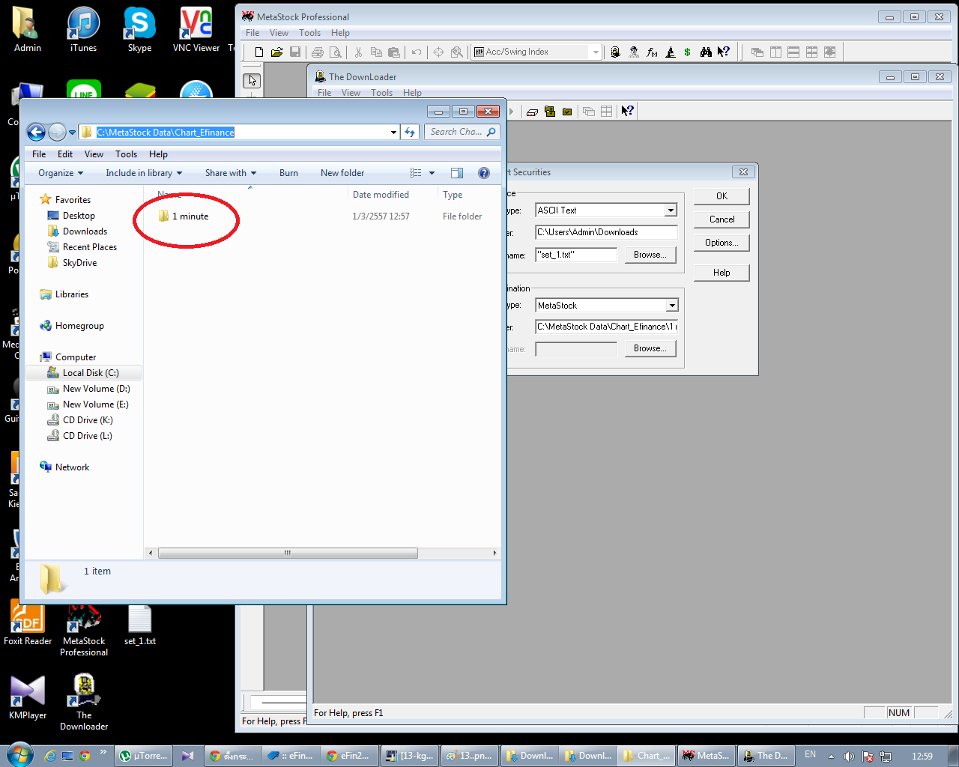Open Skype desktop shortcut
959x767 pixels.
139,30
